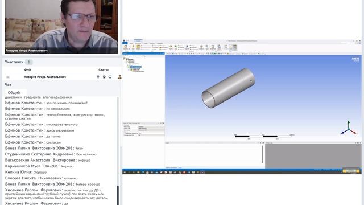This screenshot has width=364, height=205.
Task: Toggle microphone icon in Январев's status row
Action: [x=98, y=77]
